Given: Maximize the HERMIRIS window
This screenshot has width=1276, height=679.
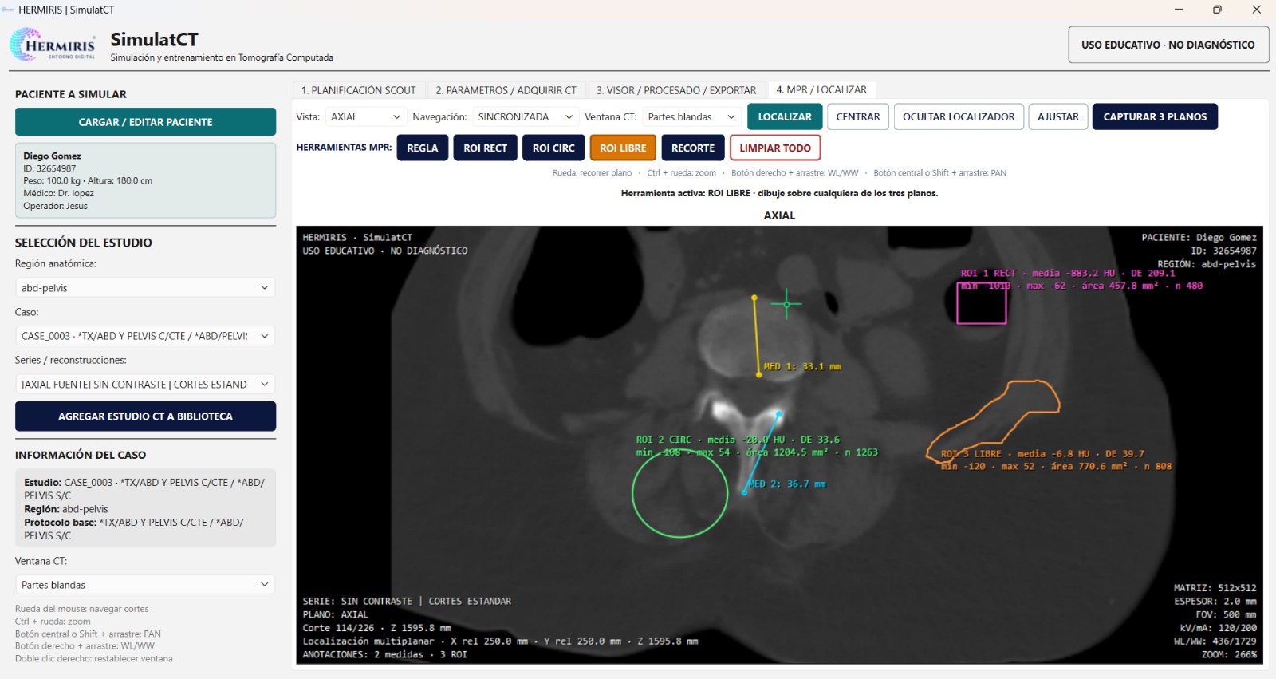Looking at the screenshot, I should tap(1217, 10).
